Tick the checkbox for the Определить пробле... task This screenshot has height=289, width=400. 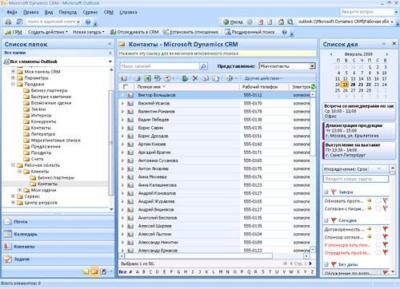378,252
